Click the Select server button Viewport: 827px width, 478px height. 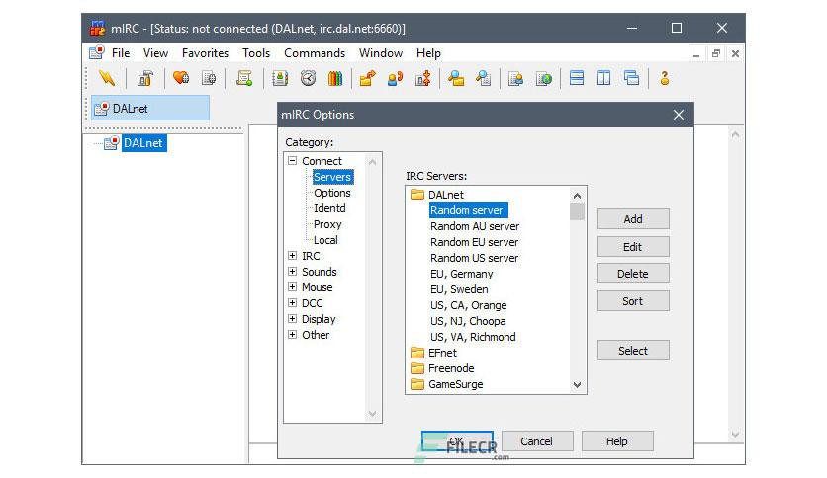[633, 351]
